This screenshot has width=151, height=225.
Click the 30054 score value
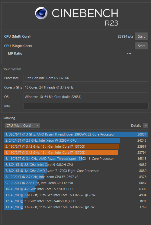(142, 134)
